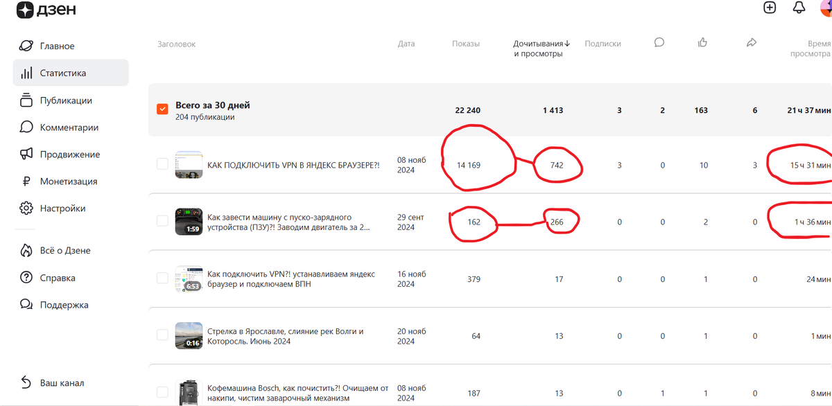Click the 204 публикации text
The width and height of the screenshot is (832, 406).
point(205,117)
